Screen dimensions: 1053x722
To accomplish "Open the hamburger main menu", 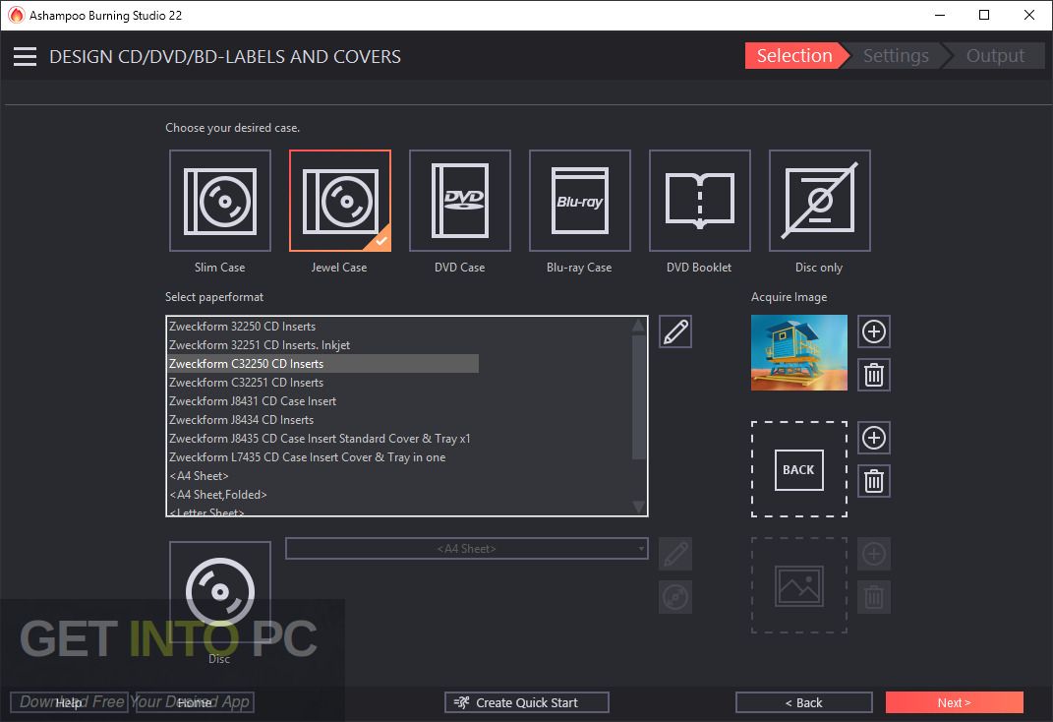I will point(25,56).
